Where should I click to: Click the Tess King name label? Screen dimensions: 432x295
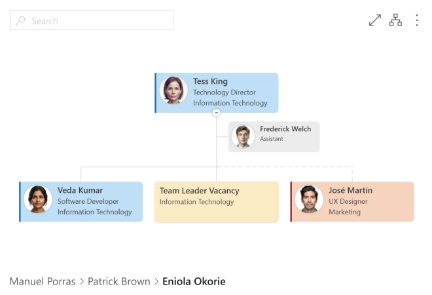[x=210, y=81]
